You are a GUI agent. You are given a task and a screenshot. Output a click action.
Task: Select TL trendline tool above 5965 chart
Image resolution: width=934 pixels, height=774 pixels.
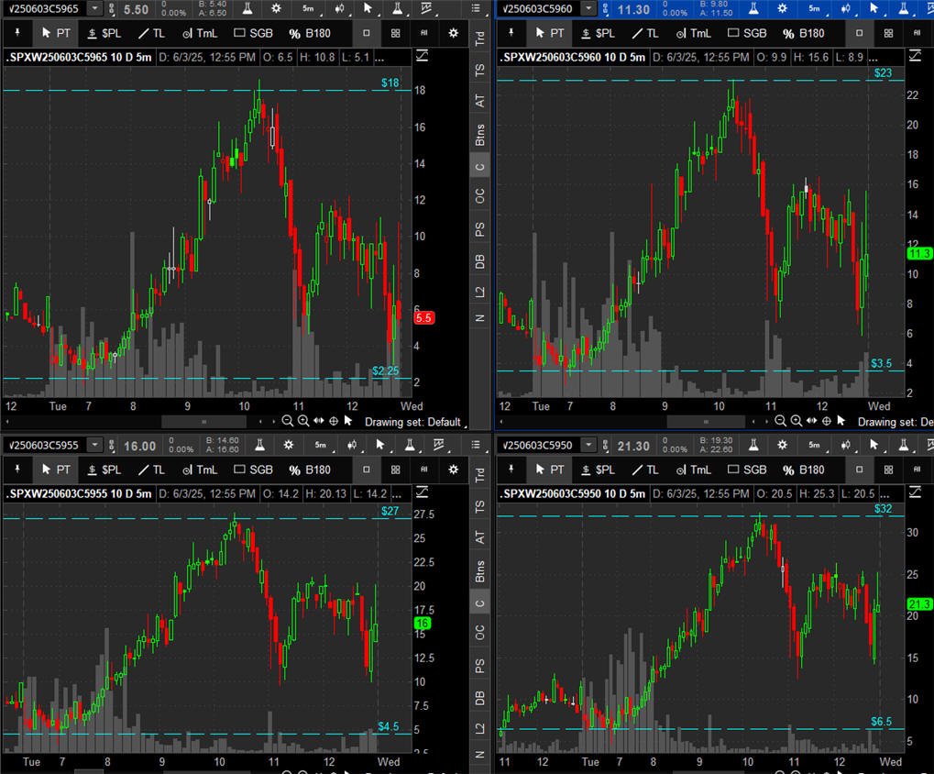[151, 33]
